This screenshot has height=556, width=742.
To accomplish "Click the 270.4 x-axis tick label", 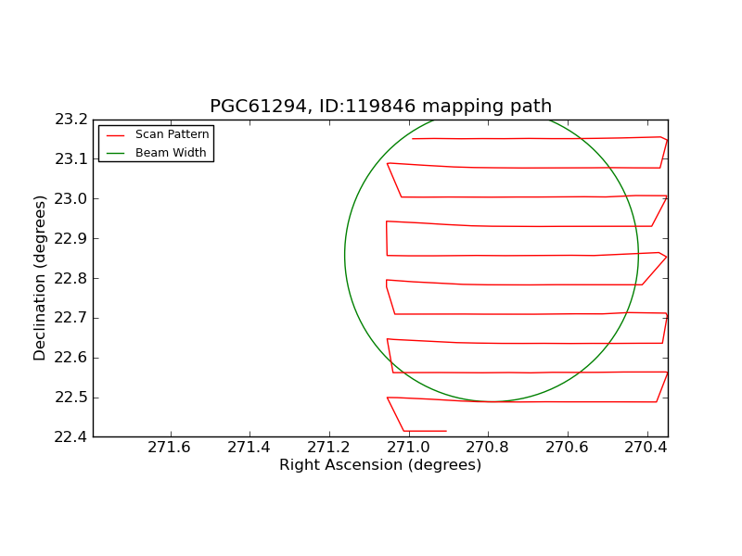I will [x=646, y=448].
